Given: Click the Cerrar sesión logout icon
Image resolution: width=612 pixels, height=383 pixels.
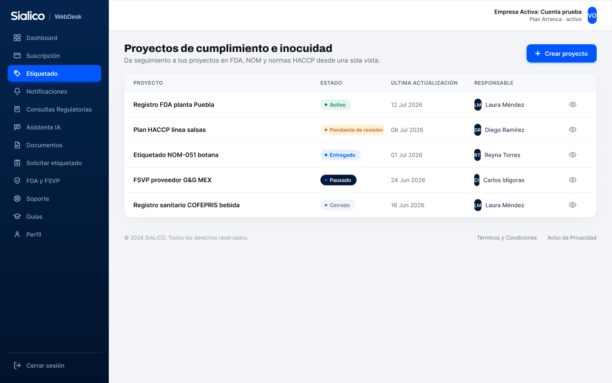Looking at the screenshot, I should tap(17, 366).
